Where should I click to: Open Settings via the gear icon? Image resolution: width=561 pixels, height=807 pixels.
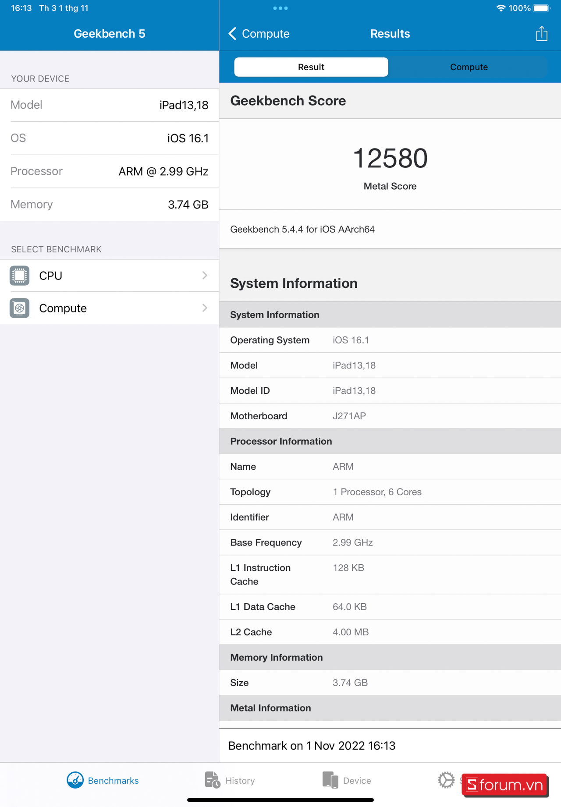(446, 780)
